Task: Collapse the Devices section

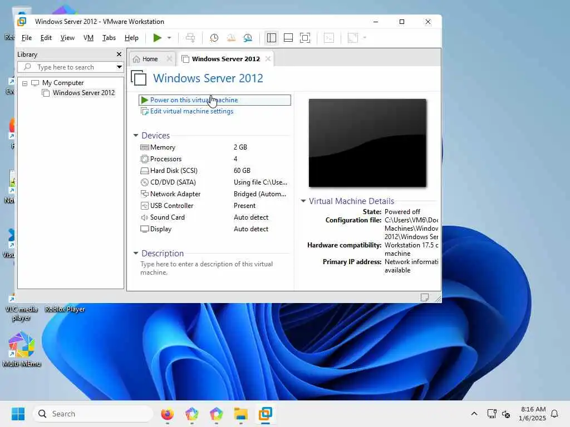Action: coord(136,136)
